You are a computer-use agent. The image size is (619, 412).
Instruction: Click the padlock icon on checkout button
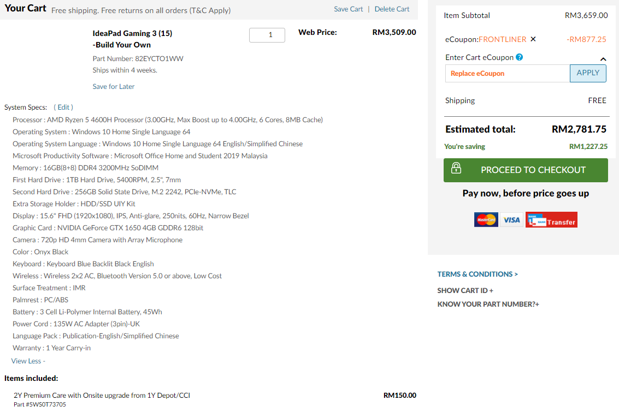(x=456, y=169)
